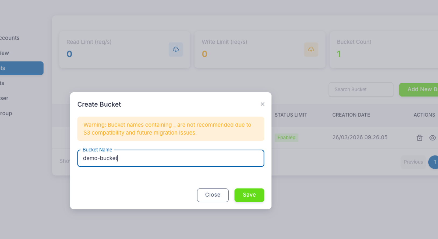Open the Accounts sidebar item
This screenshot has width=438, height=239.
(10, 38)
